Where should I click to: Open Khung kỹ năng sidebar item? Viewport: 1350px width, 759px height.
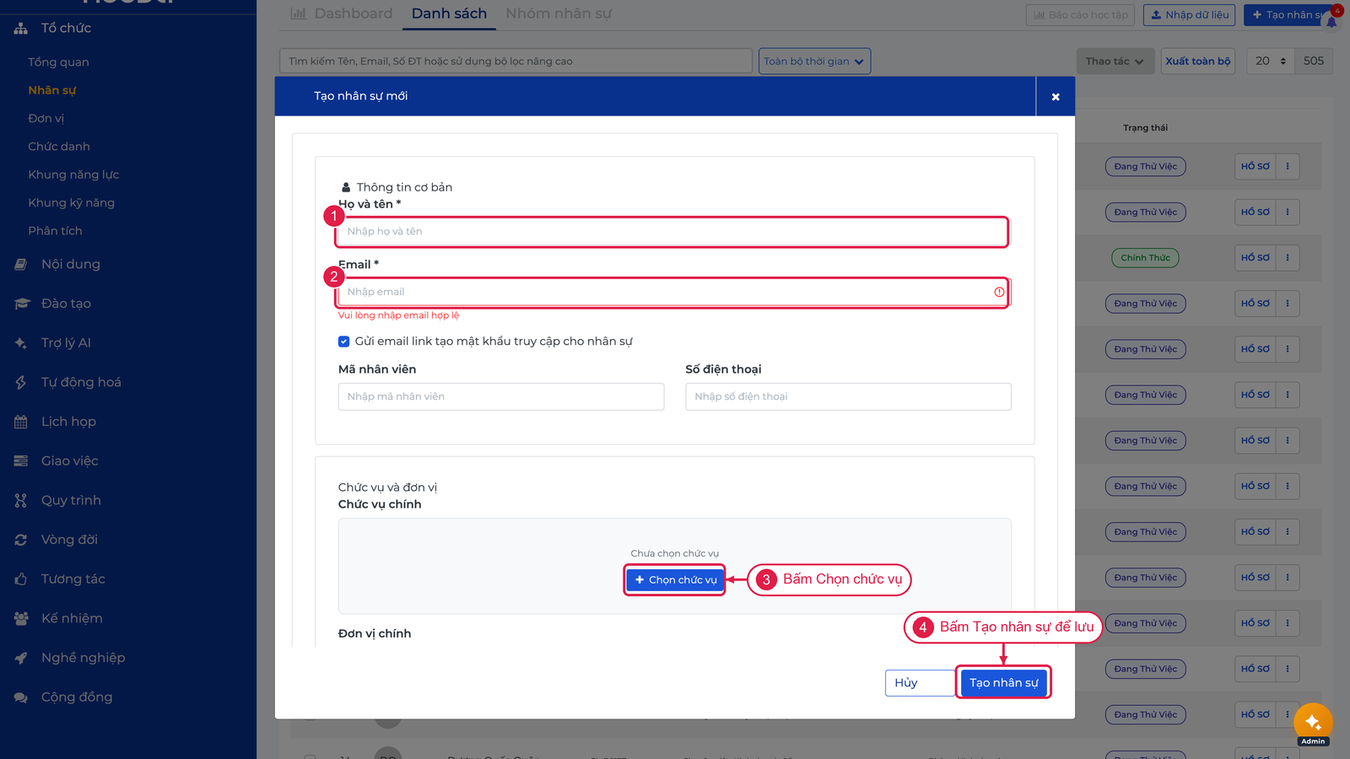[x=71, y=202]
